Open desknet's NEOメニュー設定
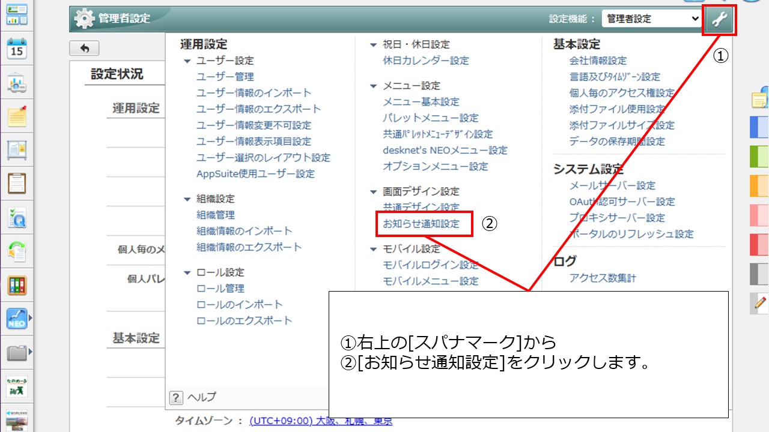The height and width of the screenshot is (432, 769). [445, 151]
